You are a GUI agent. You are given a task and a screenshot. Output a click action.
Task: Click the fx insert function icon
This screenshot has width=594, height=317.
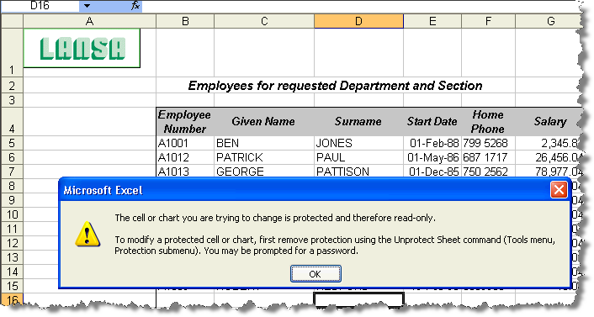(135, 6)
